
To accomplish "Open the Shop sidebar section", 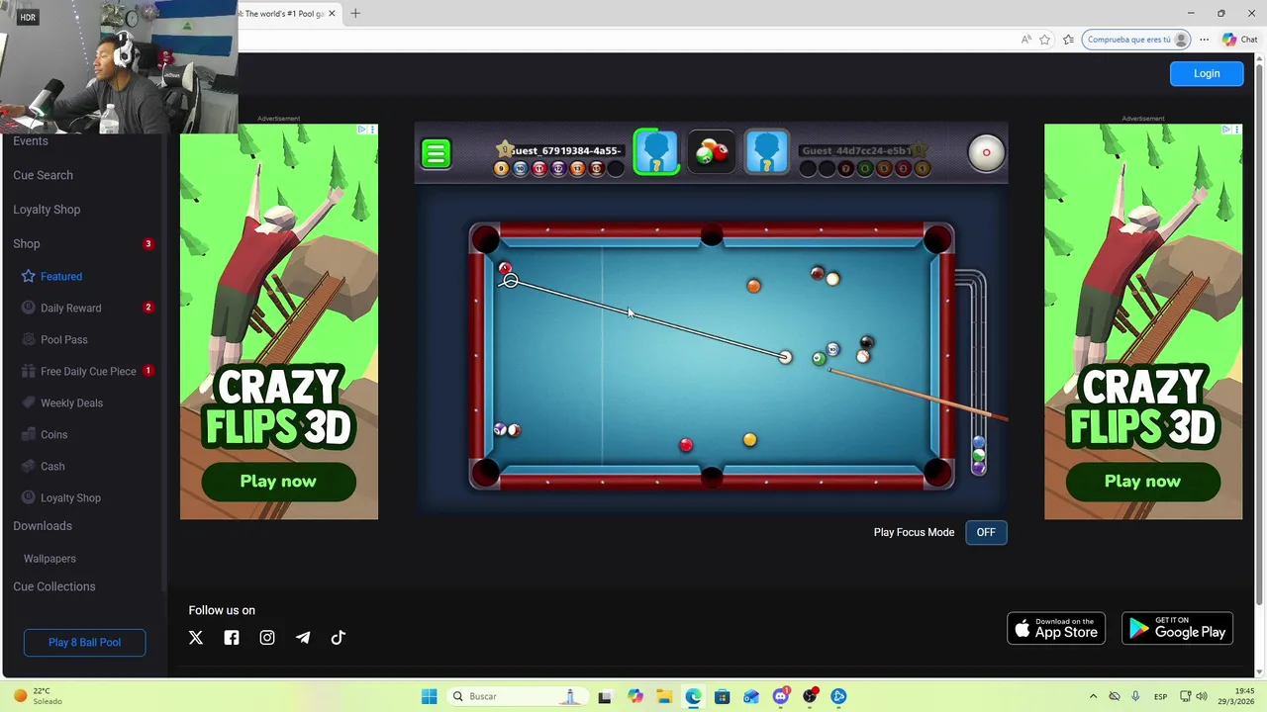I will [x=27, y=243].
